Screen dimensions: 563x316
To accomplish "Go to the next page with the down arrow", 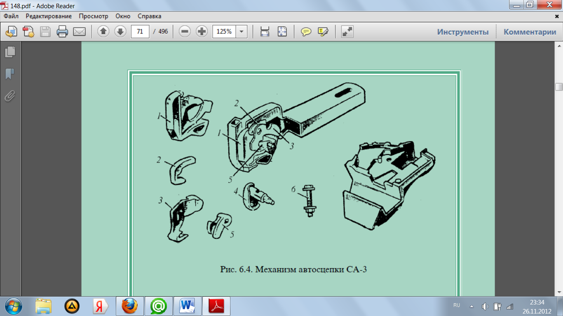I will (120, 31).
